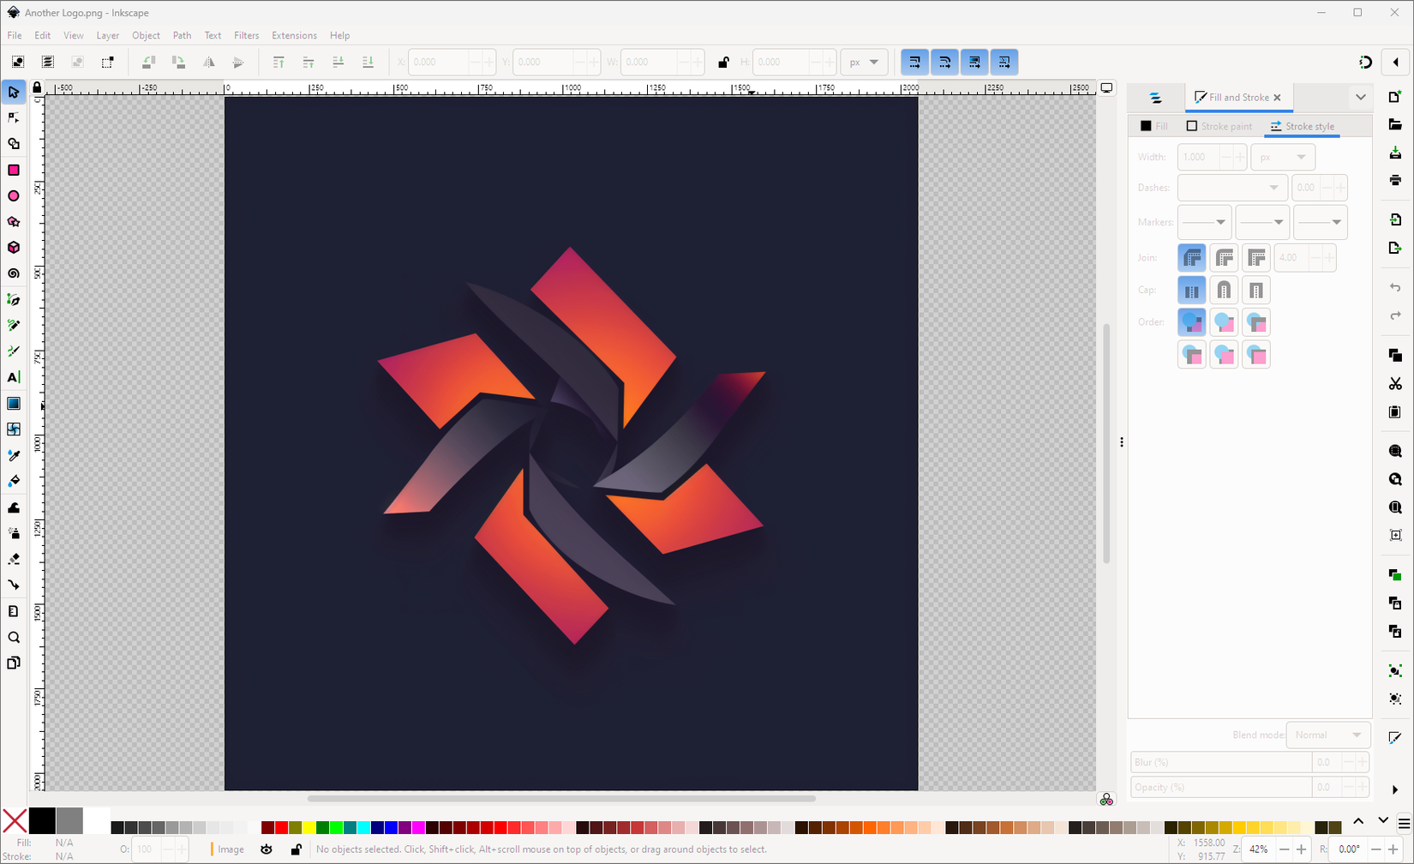Close the Fill and Stroke dialog
Screen dimensions: 1414x864
tap(1277, 97)
